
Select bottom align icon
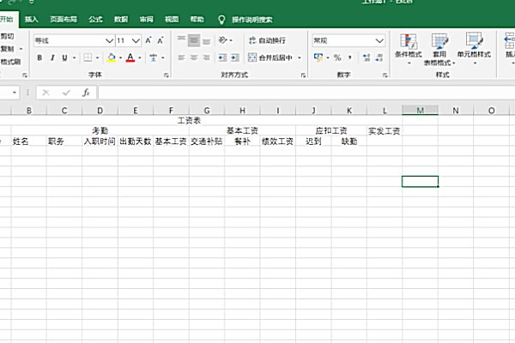tap(206, 40)
